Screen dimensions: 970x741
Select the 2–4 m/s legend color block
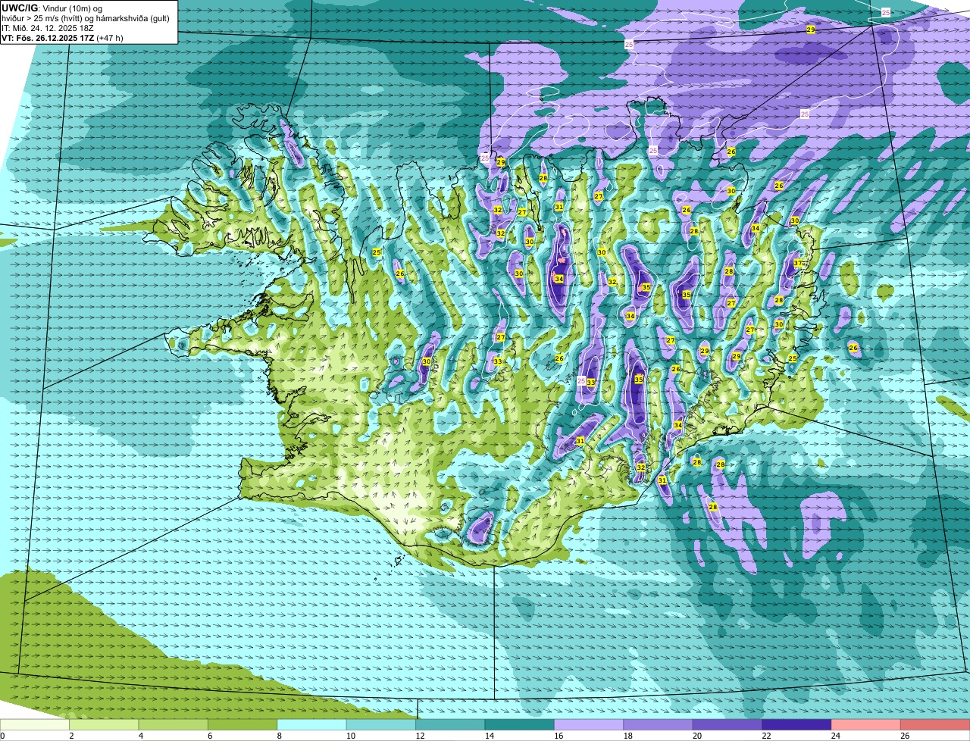pos(104,725)
